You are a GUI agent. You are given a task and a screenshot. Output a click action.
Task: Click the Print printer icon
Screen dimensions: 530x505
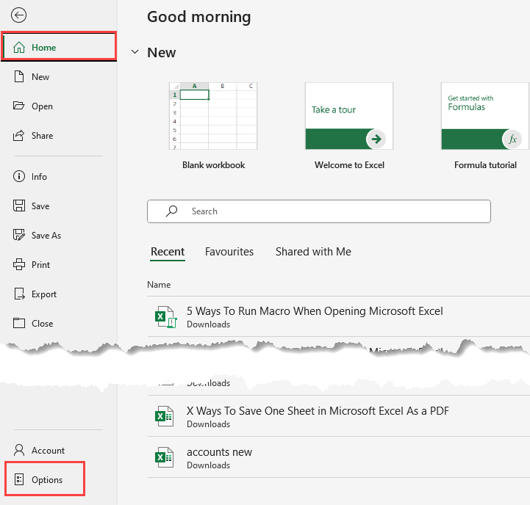(x=19, y=264)
